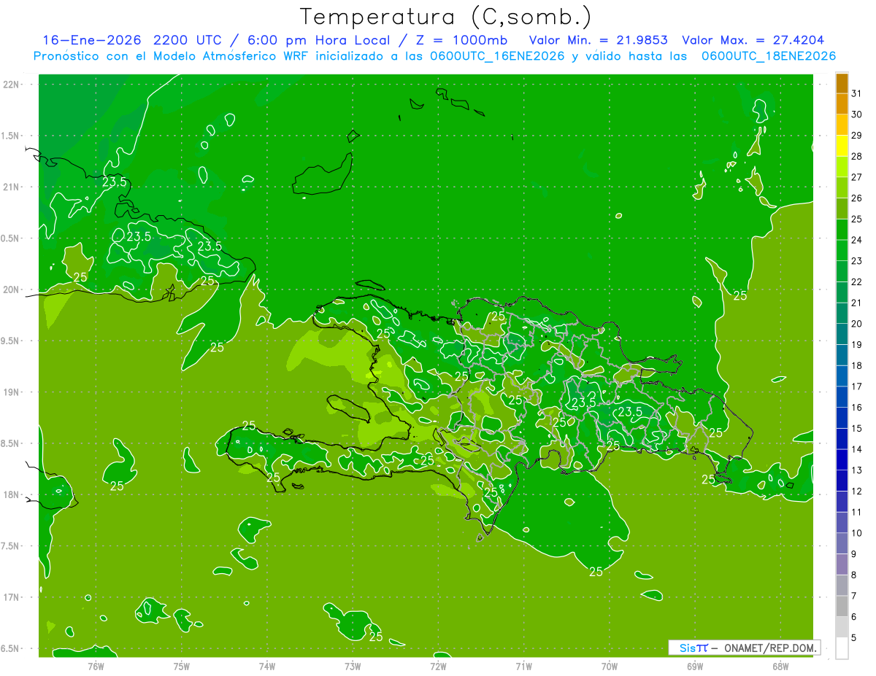
Task: Click the longitude axis label "76W"
Action: [96, 666]
